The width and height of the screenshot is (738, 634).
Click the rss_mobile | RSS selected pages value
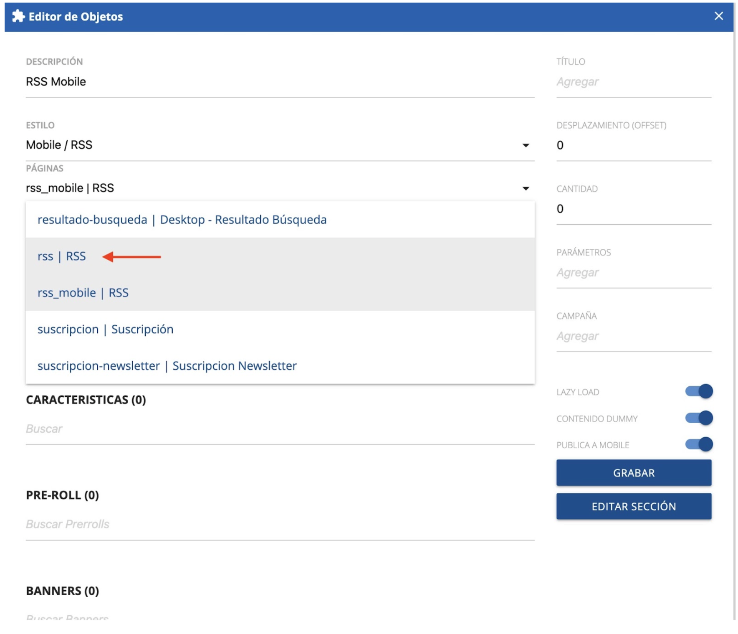pos(70,188)
